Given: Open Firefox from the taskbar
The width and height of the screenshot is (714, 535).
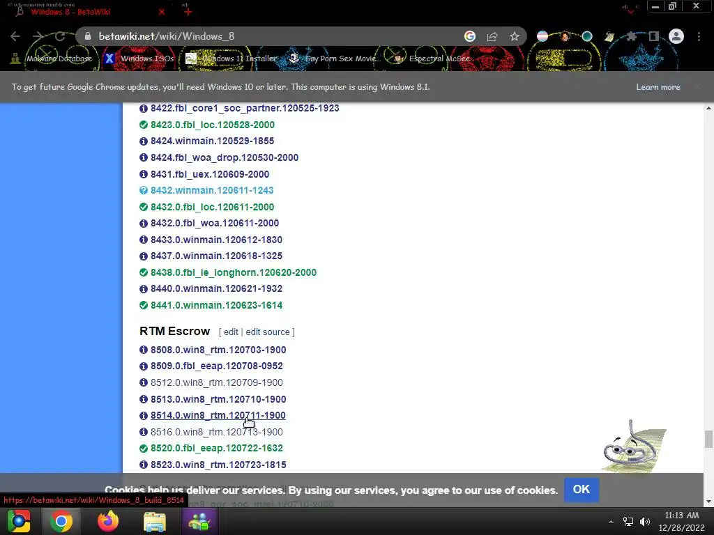Looking at the screenshot, I should click(108, 521).
